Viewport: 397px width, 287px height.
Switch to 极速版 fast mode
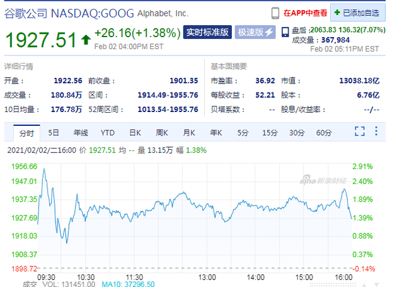click(255, 32)
